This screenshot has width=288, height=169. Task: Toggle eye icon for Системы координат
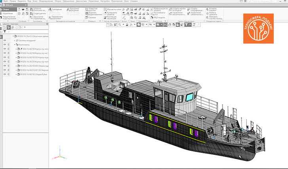(5, 40)
